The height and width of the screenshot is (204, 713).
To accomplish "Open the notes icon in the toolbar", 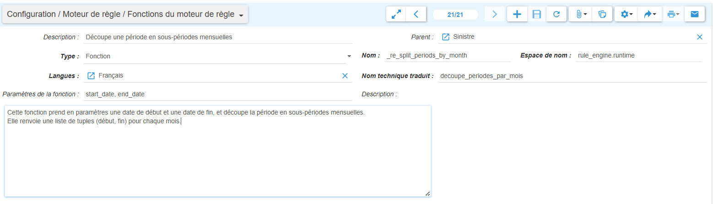I will (x=603, y=14).
